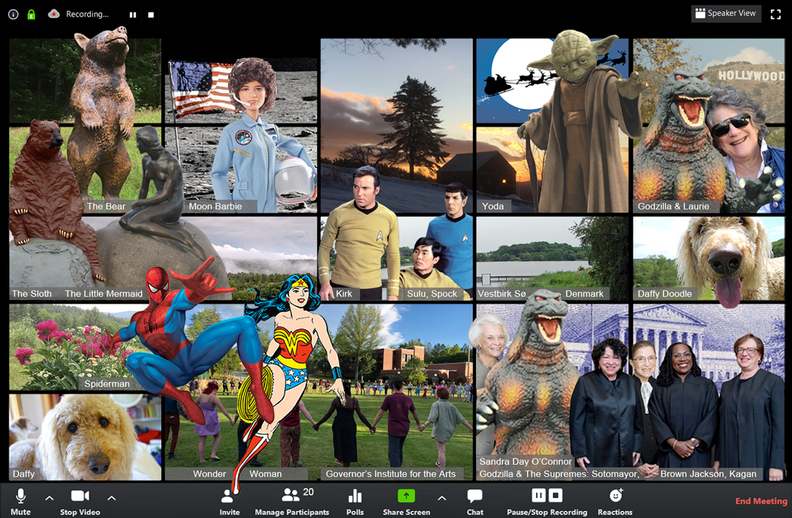
Task: Open the Manage Participants panel
Action: click(x=292, y=496)
